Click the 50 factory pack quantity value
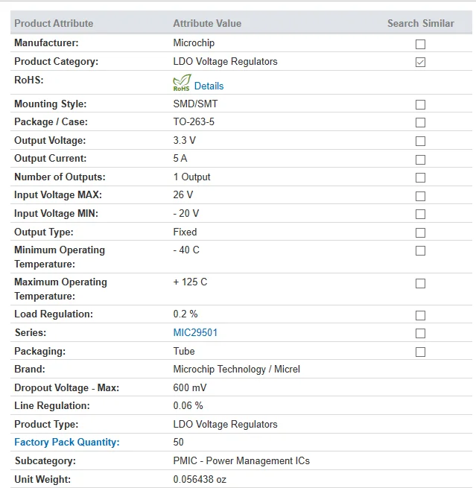This screenshot has width=476, height=488. (178, 443)
